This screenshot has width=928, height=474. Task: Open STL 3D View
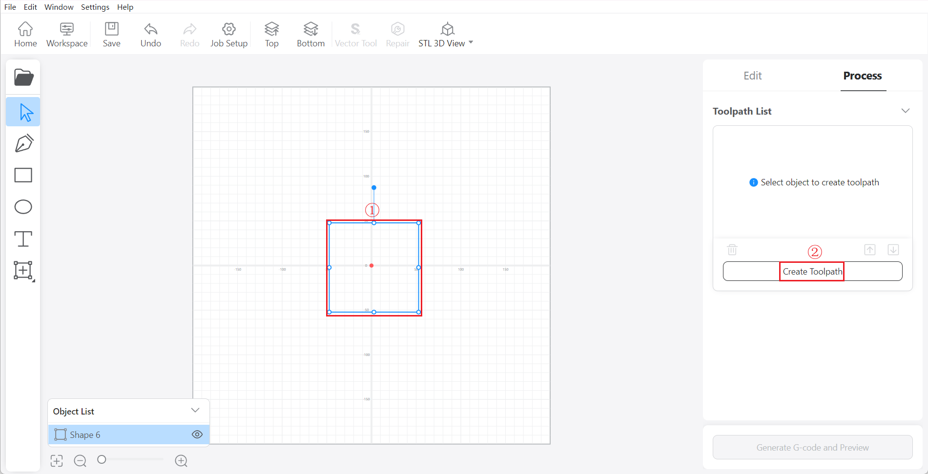[442, 35]
